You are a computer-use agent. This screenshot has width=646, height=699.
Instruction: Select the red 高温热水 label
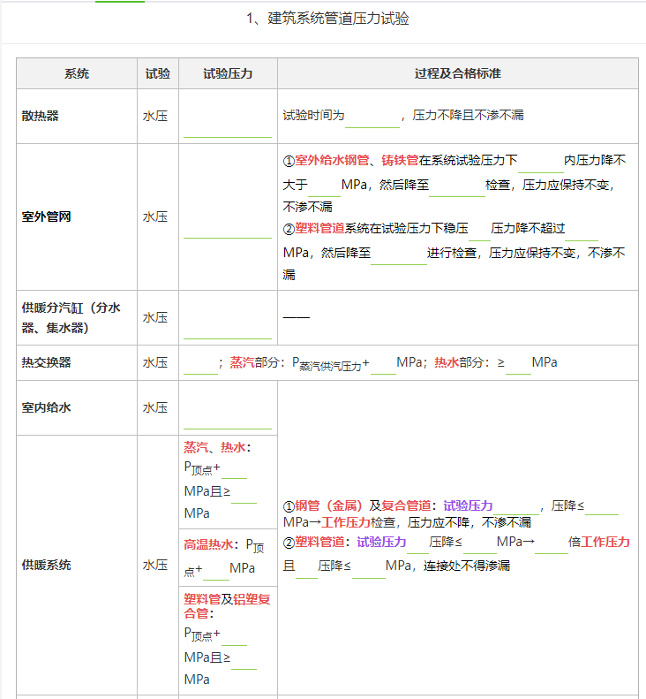tap(208, 544)
